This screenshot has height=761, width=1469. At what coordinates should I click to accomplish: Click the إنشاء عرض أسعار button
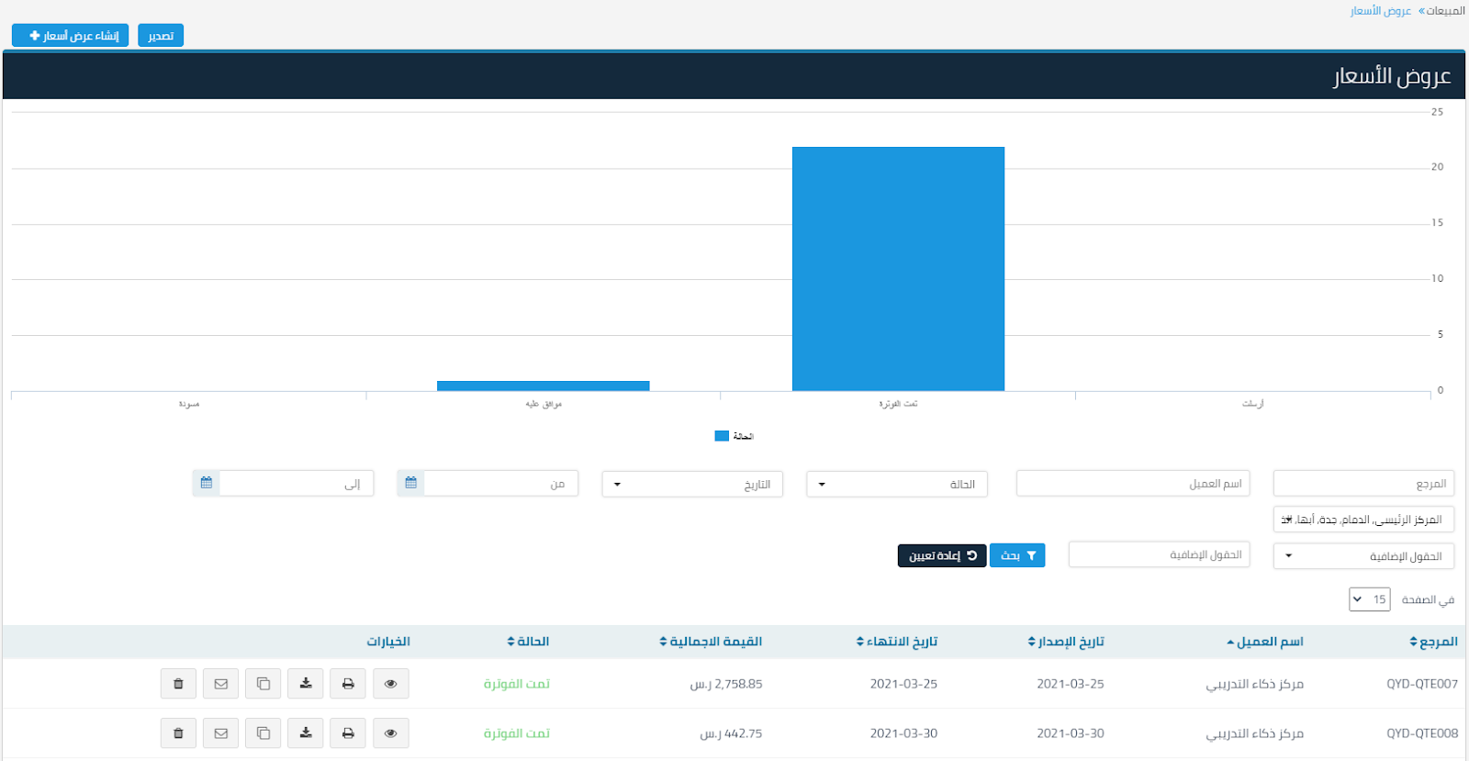coord(71,36)
